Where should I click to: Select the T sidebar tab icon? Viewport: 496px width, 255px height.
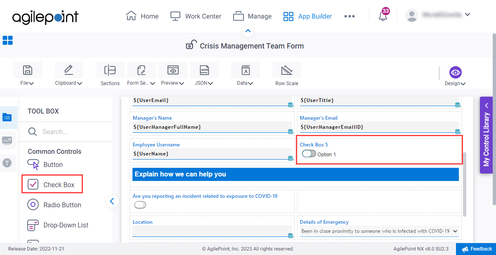pos(7,163)
